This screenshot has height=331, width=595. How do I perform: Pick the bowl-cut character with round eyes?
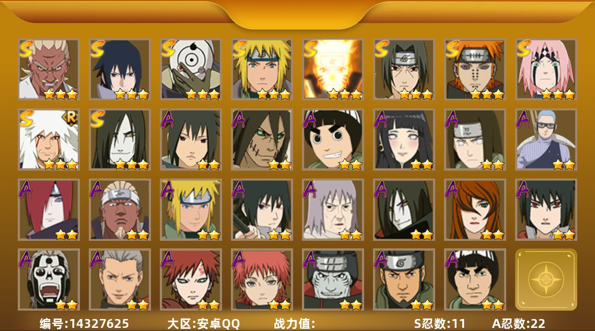[333, 139]
